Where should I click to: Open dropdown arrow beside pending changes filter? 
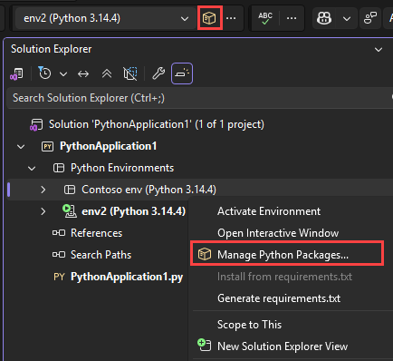(x=63, y=73)
